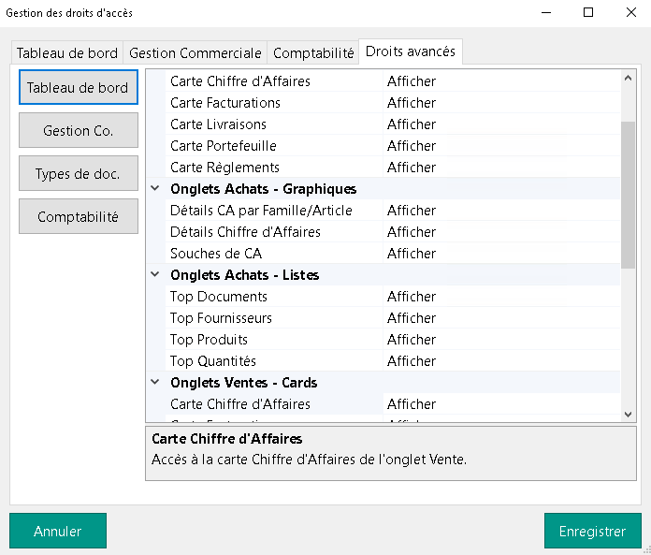Change Afficher value for Carte Livraisons
This screenshot has width=651, height=555.
click(412, 124)
